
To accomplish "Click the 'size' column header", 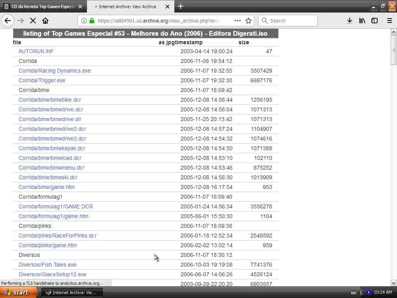I will coord(243,42).
